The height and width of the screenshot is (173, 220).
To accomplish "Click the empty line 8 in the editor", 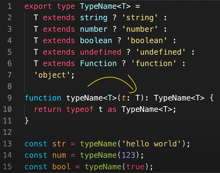I will point(114,86).
